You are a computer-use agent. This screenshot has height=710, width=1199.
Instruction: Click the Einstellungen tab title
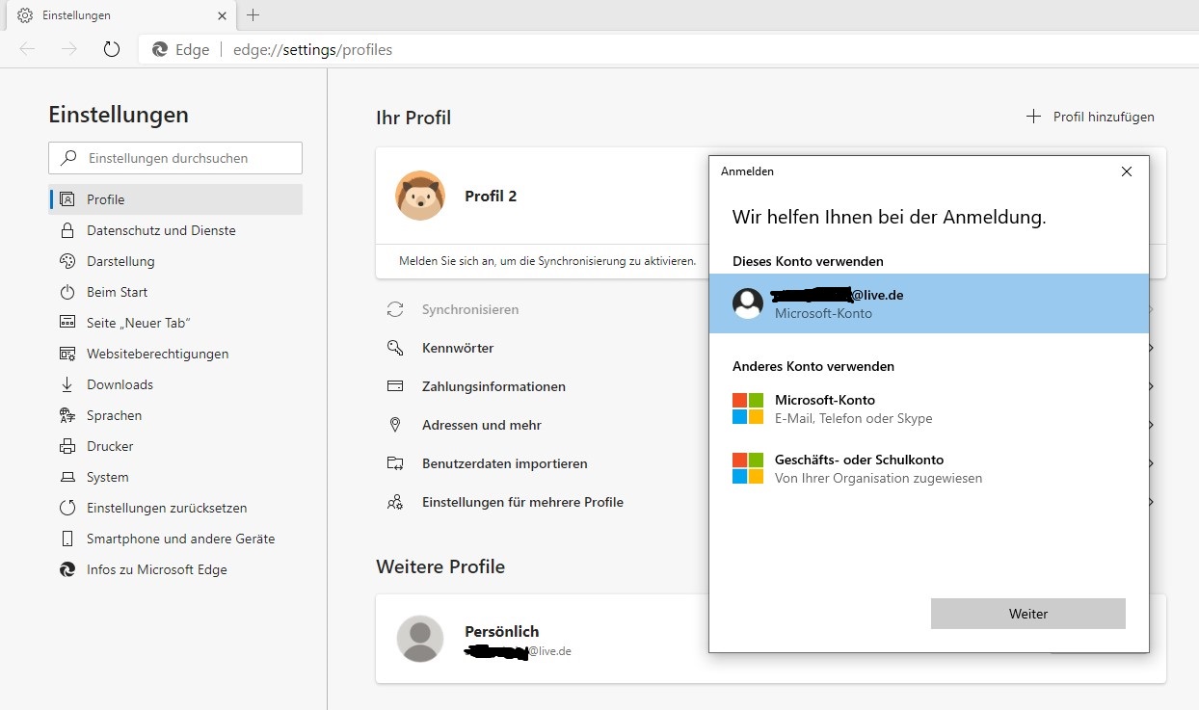[76, 15]
